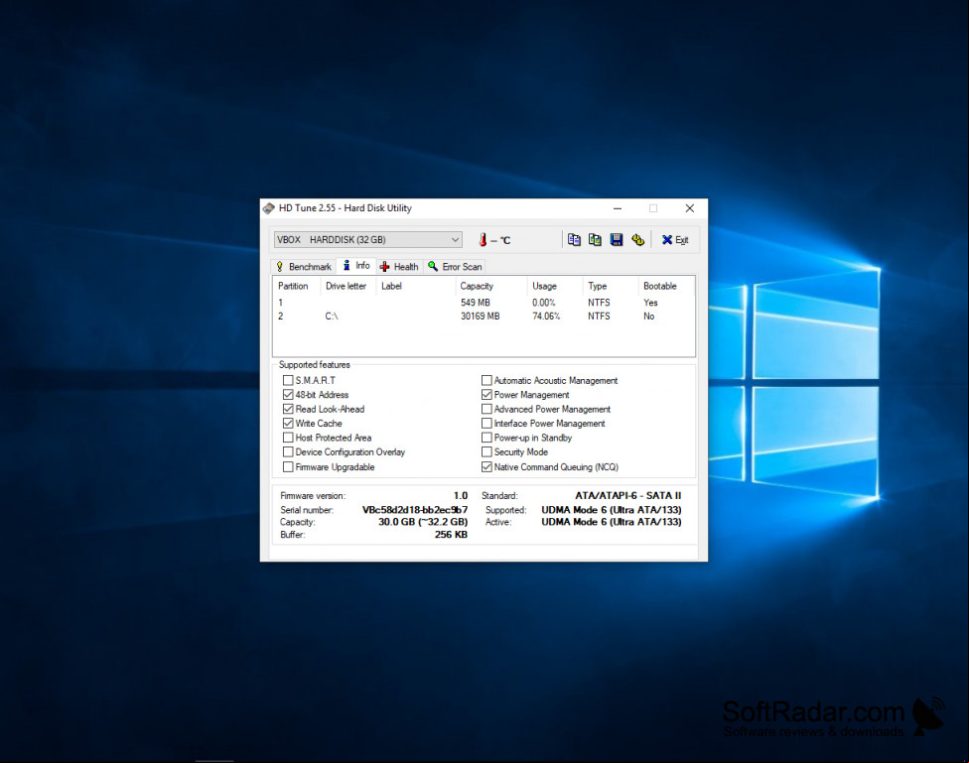Click the copy screenshot to clipboard icon
The height and width of the screenshot is (763, 969).
tap(595, 240)
